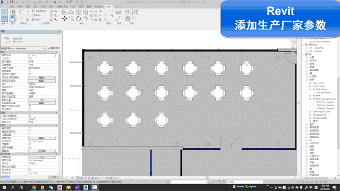Expand the Chair-Viper family node
The width and height of the screenshot is (340, 191).
[x=310, y=83]
